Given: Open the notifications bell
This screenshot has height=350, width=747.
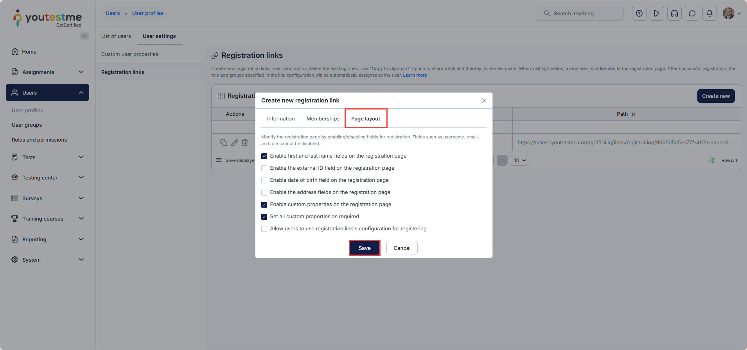Looking at the screenshot, I should point(709,13).
